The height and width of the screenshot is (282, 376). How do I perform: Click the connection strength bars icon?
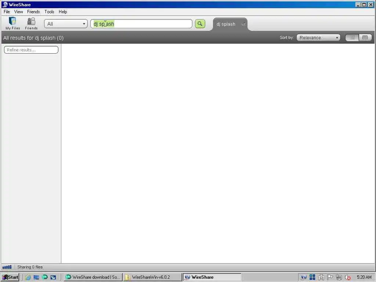pyautogui.click(x=7, y=267)
